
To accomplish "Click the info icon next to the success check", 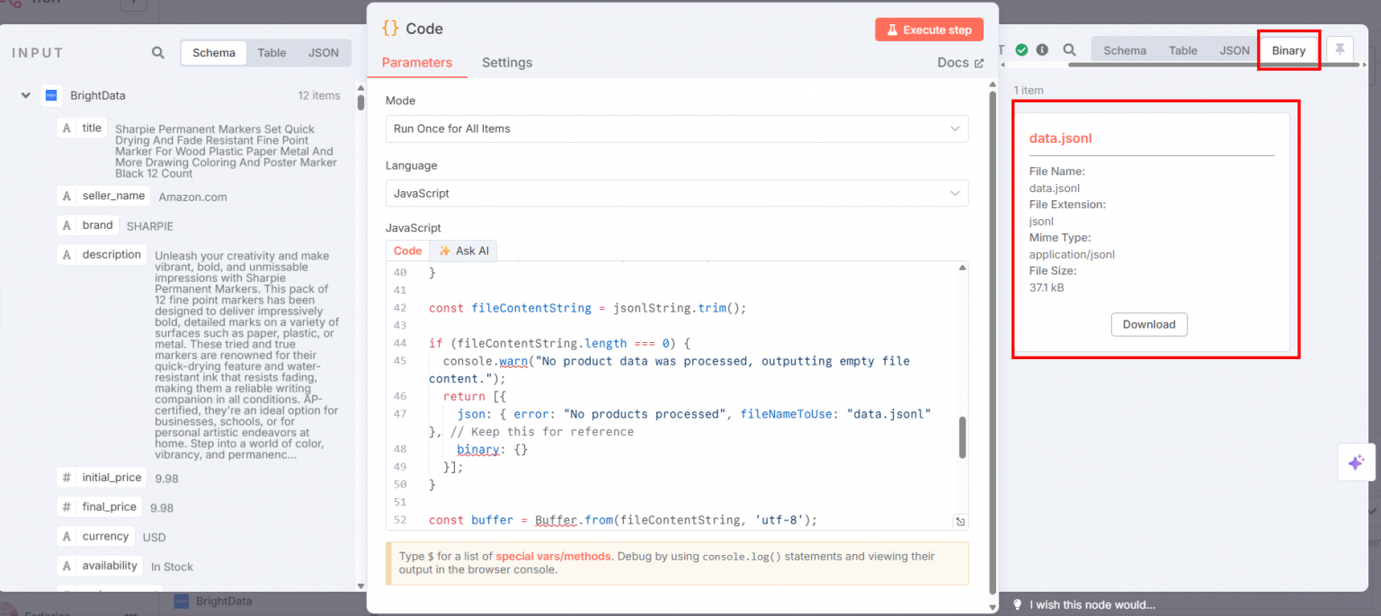I will [x=1043, y=50].
